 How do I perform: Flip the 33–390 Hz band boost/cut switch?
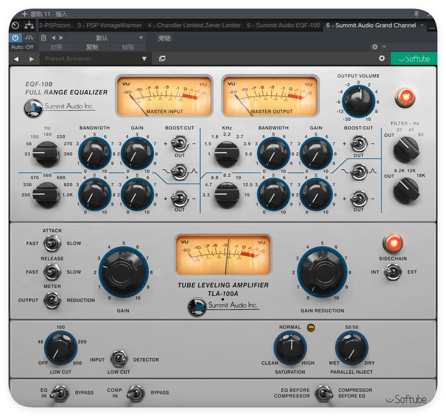[x=180, y=144]
